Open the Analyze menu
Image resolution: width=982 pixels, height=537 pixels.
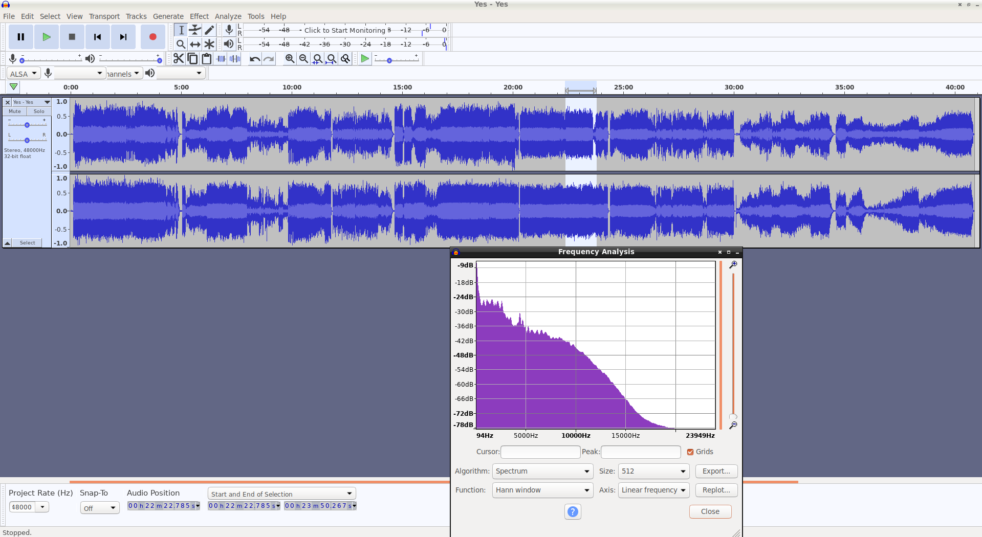(x=228, y=16)
